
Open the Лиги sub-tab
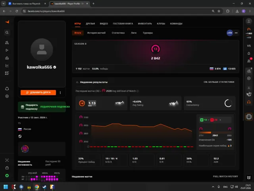coord(134,33)
